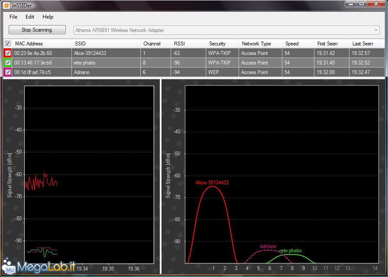Click SSID cell Adriano in table
The width and height of the screenshot is (388, 277).
[x=81, y=72]
